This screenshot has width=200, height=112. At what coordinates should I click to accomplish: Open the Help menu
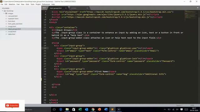tap(53, 4)
